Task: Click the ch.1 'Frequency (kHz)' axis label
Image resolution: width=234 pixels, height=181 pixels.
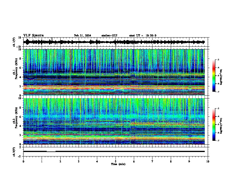Action: click(x=17, y=69)
